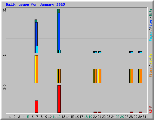
Task: Click the small red KB bar for day 20
Action: (95, 112)
